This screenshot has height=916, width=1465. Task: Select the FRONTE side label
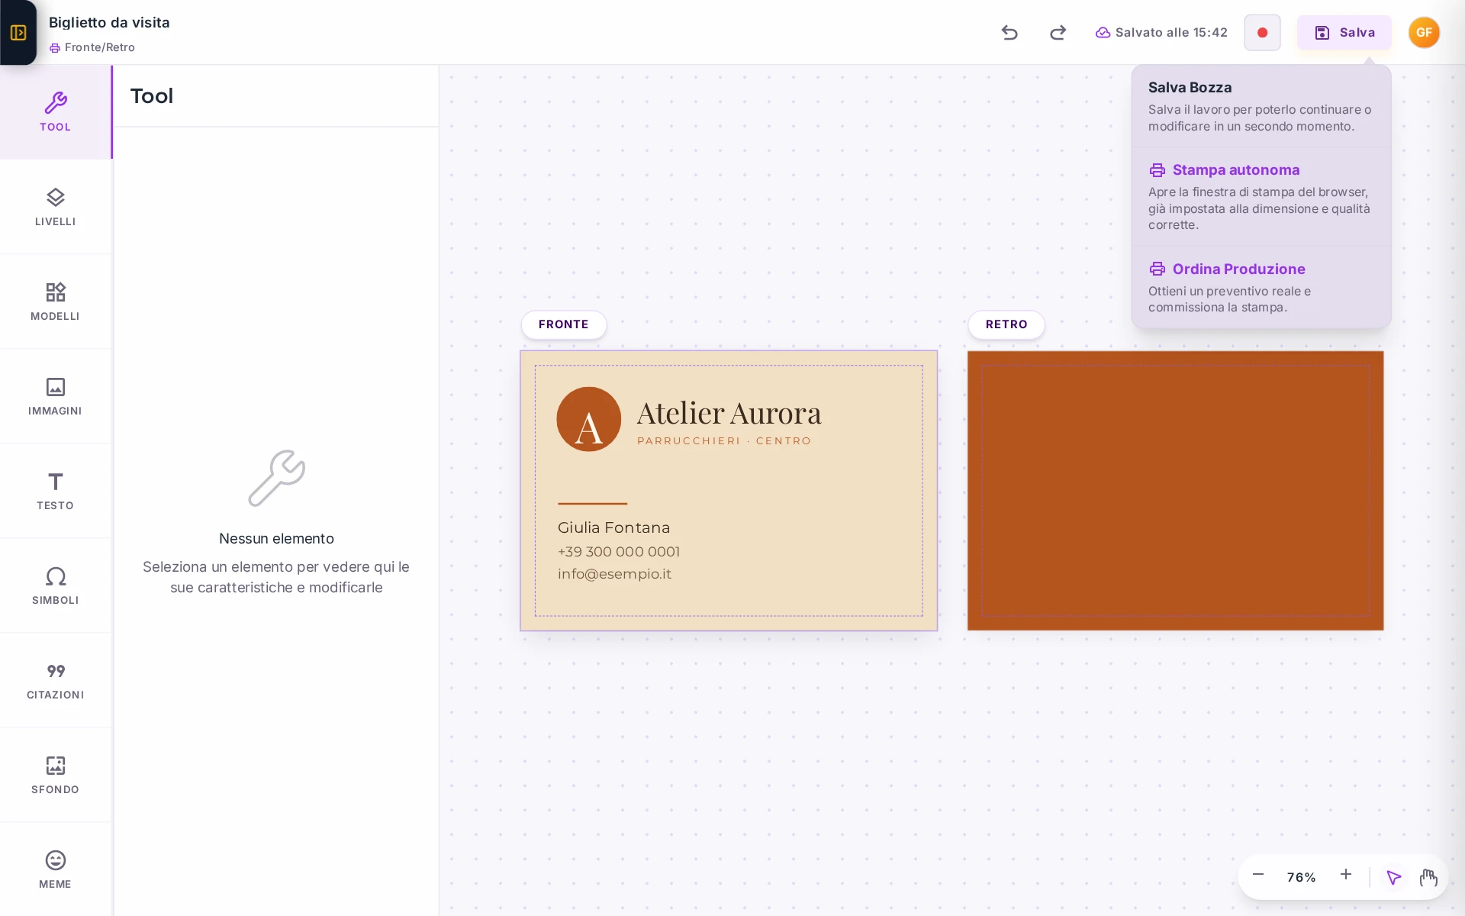coord(564,324)
